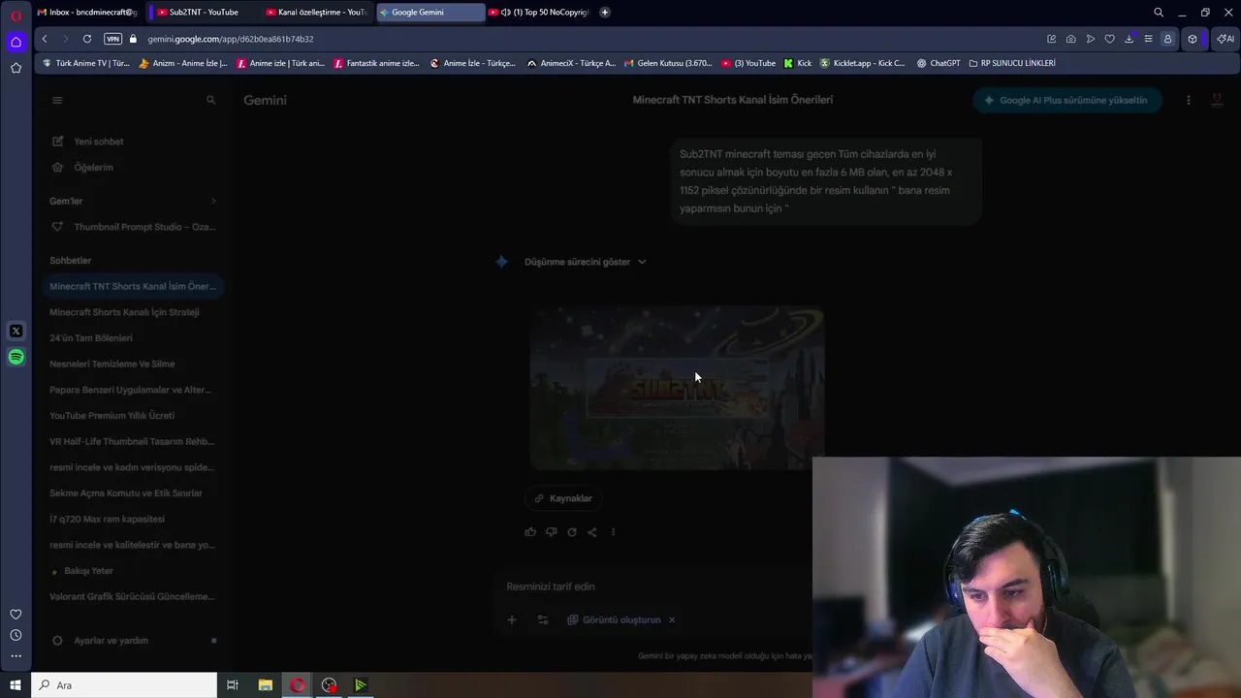
Task: Open Opera snapshot camera icon
Action: pyautogui.click(x=1070, y=39)
